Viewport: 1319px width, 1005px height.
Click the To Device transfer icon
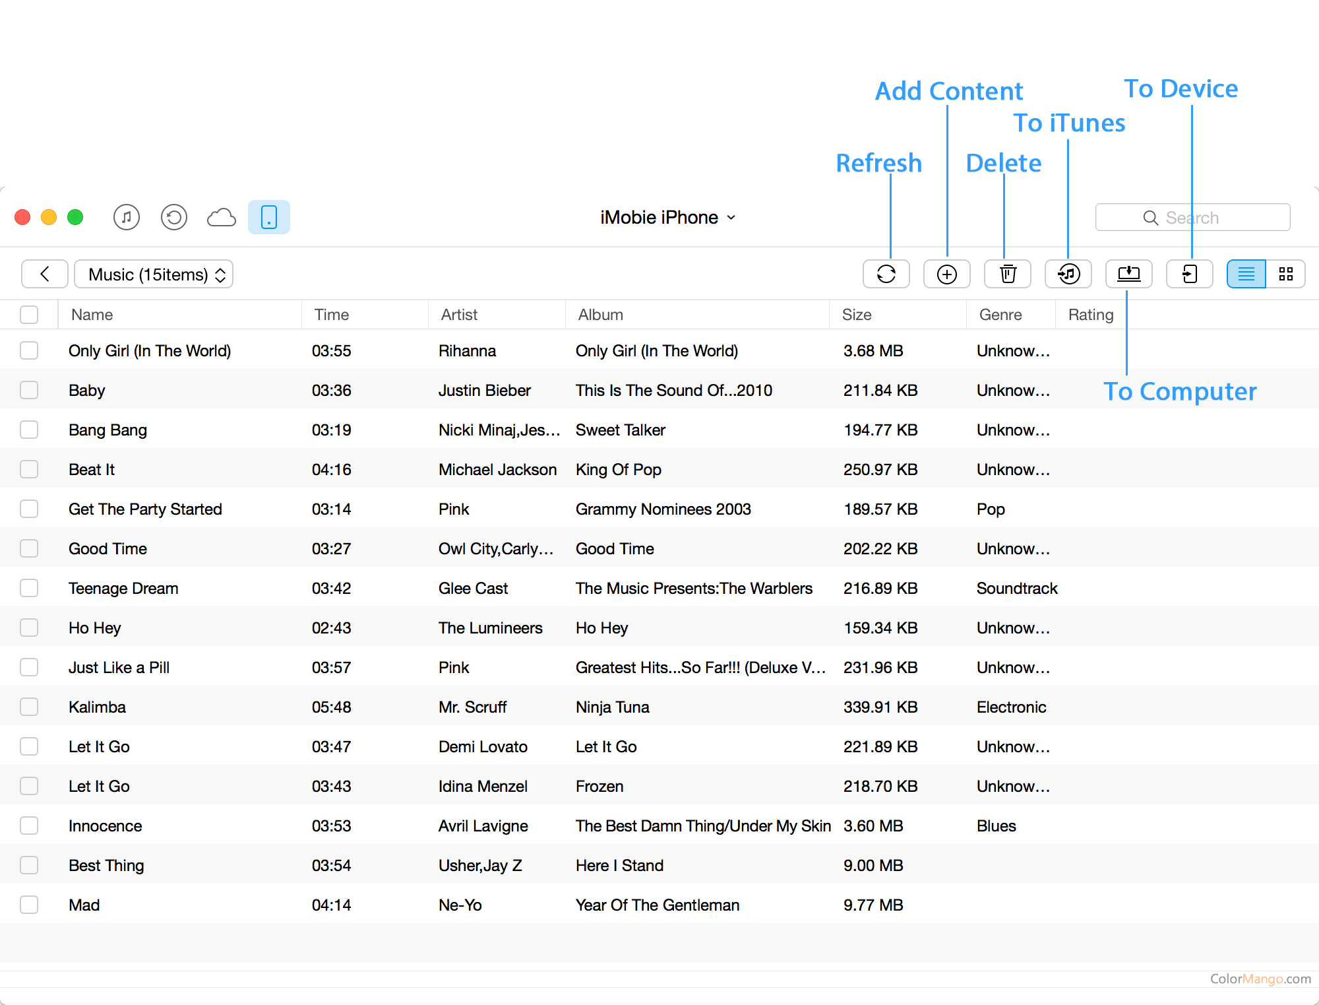[x=1189, y=274]
